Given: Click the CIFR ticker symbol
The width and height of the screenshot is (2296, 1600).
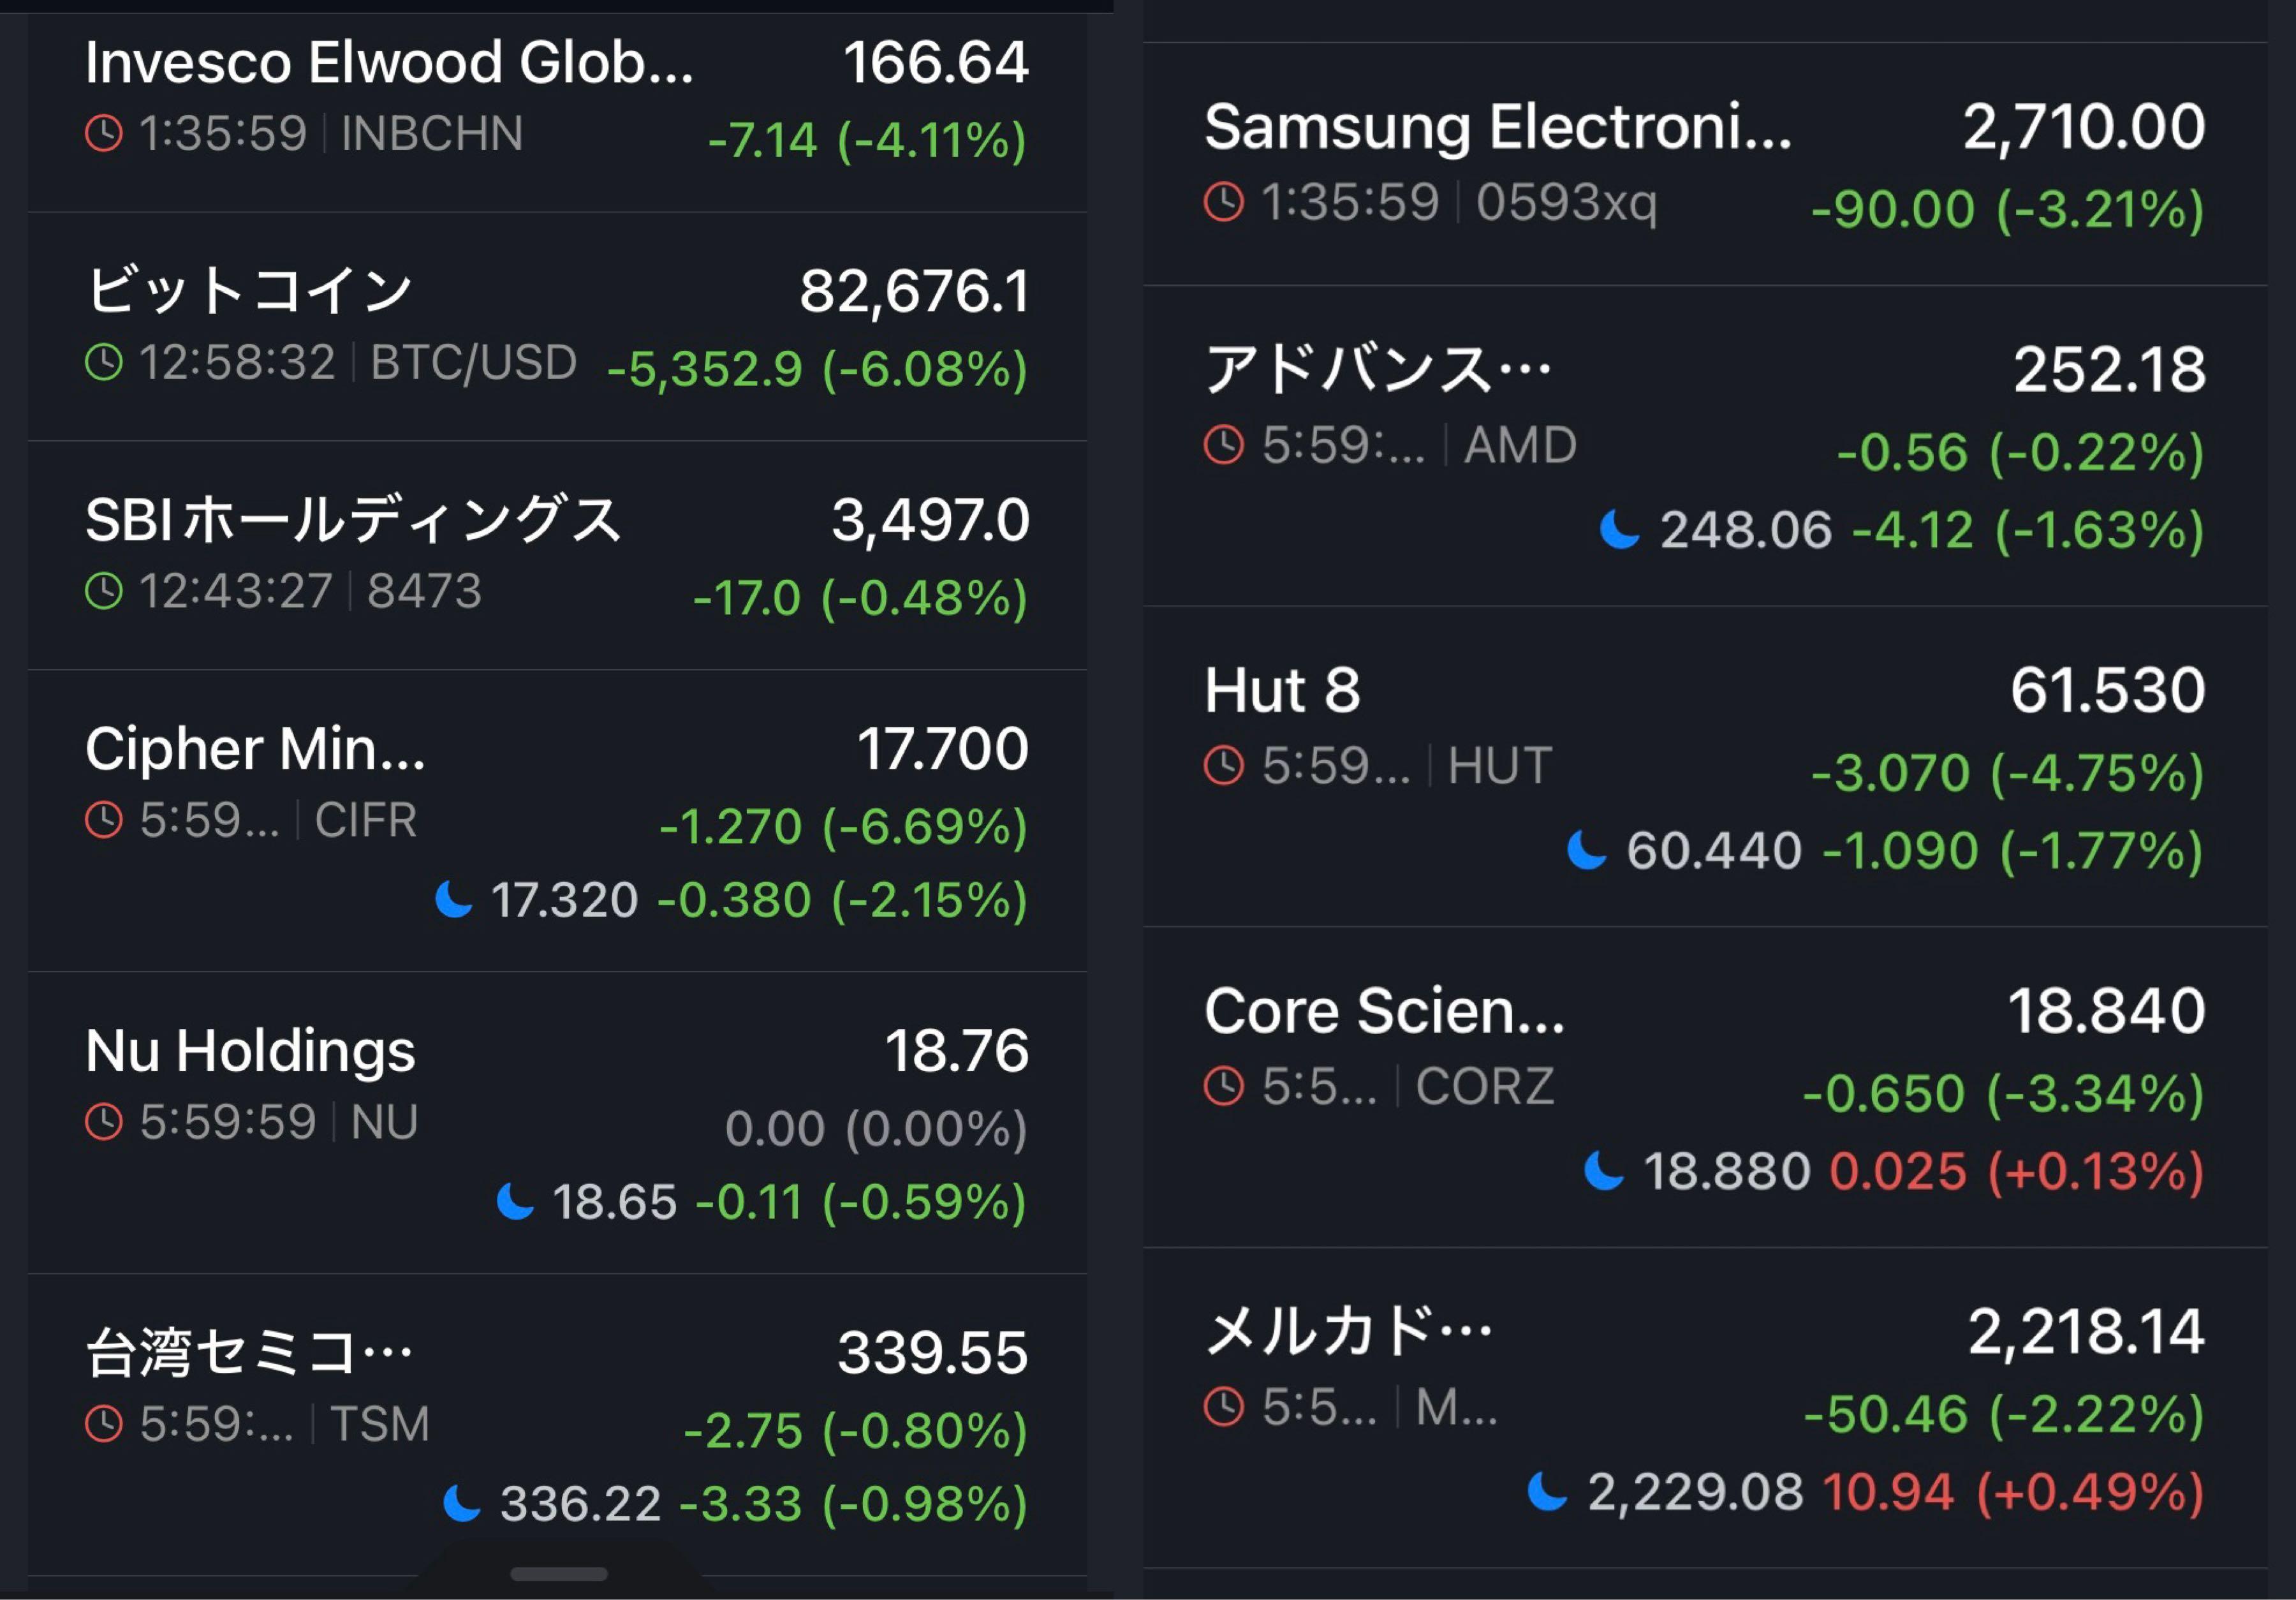Looking at the screenshot, I should pyautogui.click(x=365, y=820).
